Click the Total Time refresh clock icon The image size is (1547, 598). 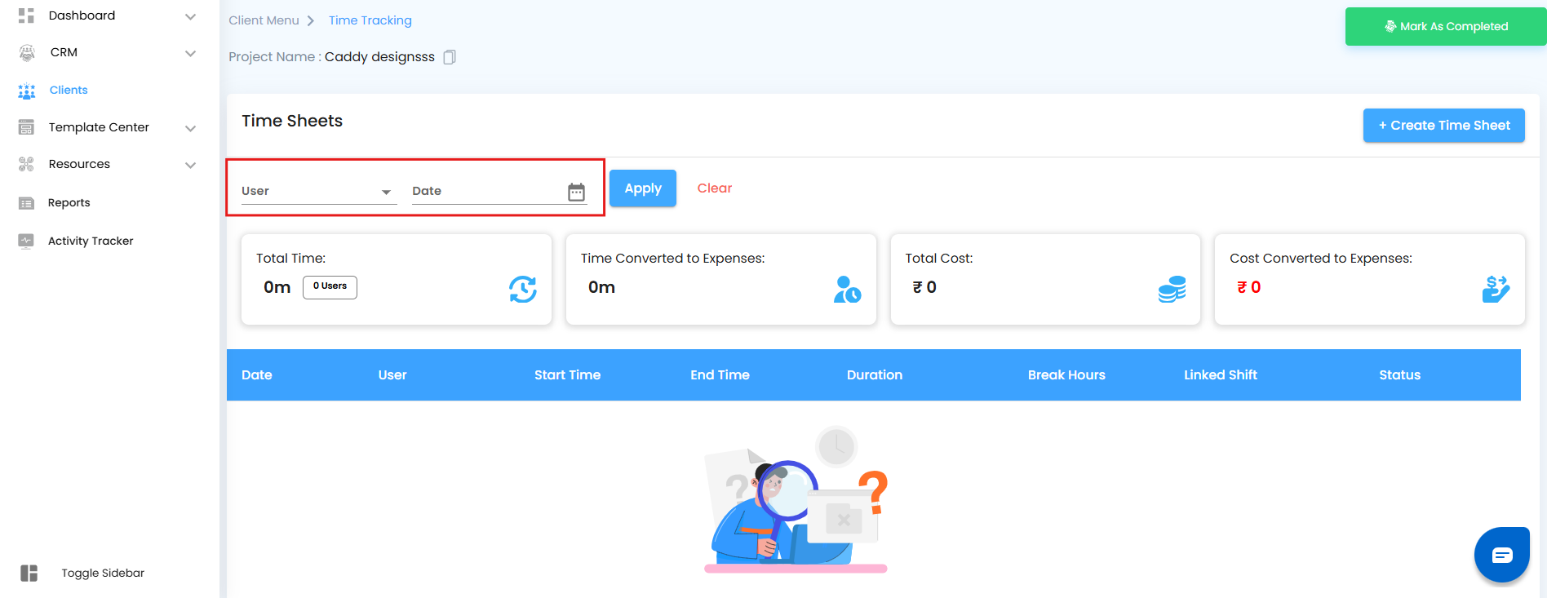point(523,289)
